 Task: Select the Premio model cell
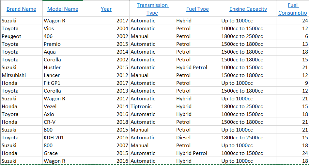click(x=63, y=44)
